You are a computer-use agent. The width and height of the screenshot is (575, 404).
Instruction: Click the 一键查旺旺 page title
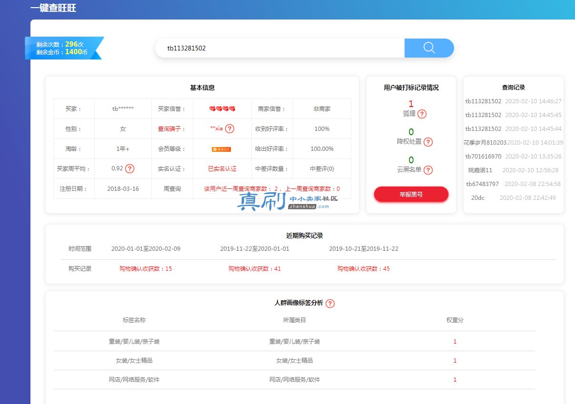(53, 8)
